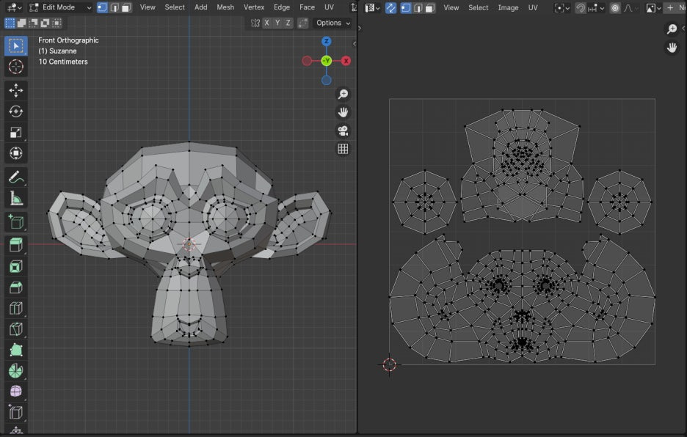Open the UV snapping options dropdown
The image size is (687, 437).
[x=595, y=8]
